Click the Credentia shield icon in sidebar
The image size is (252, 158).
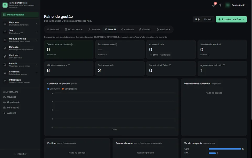[x=5, y=73]
